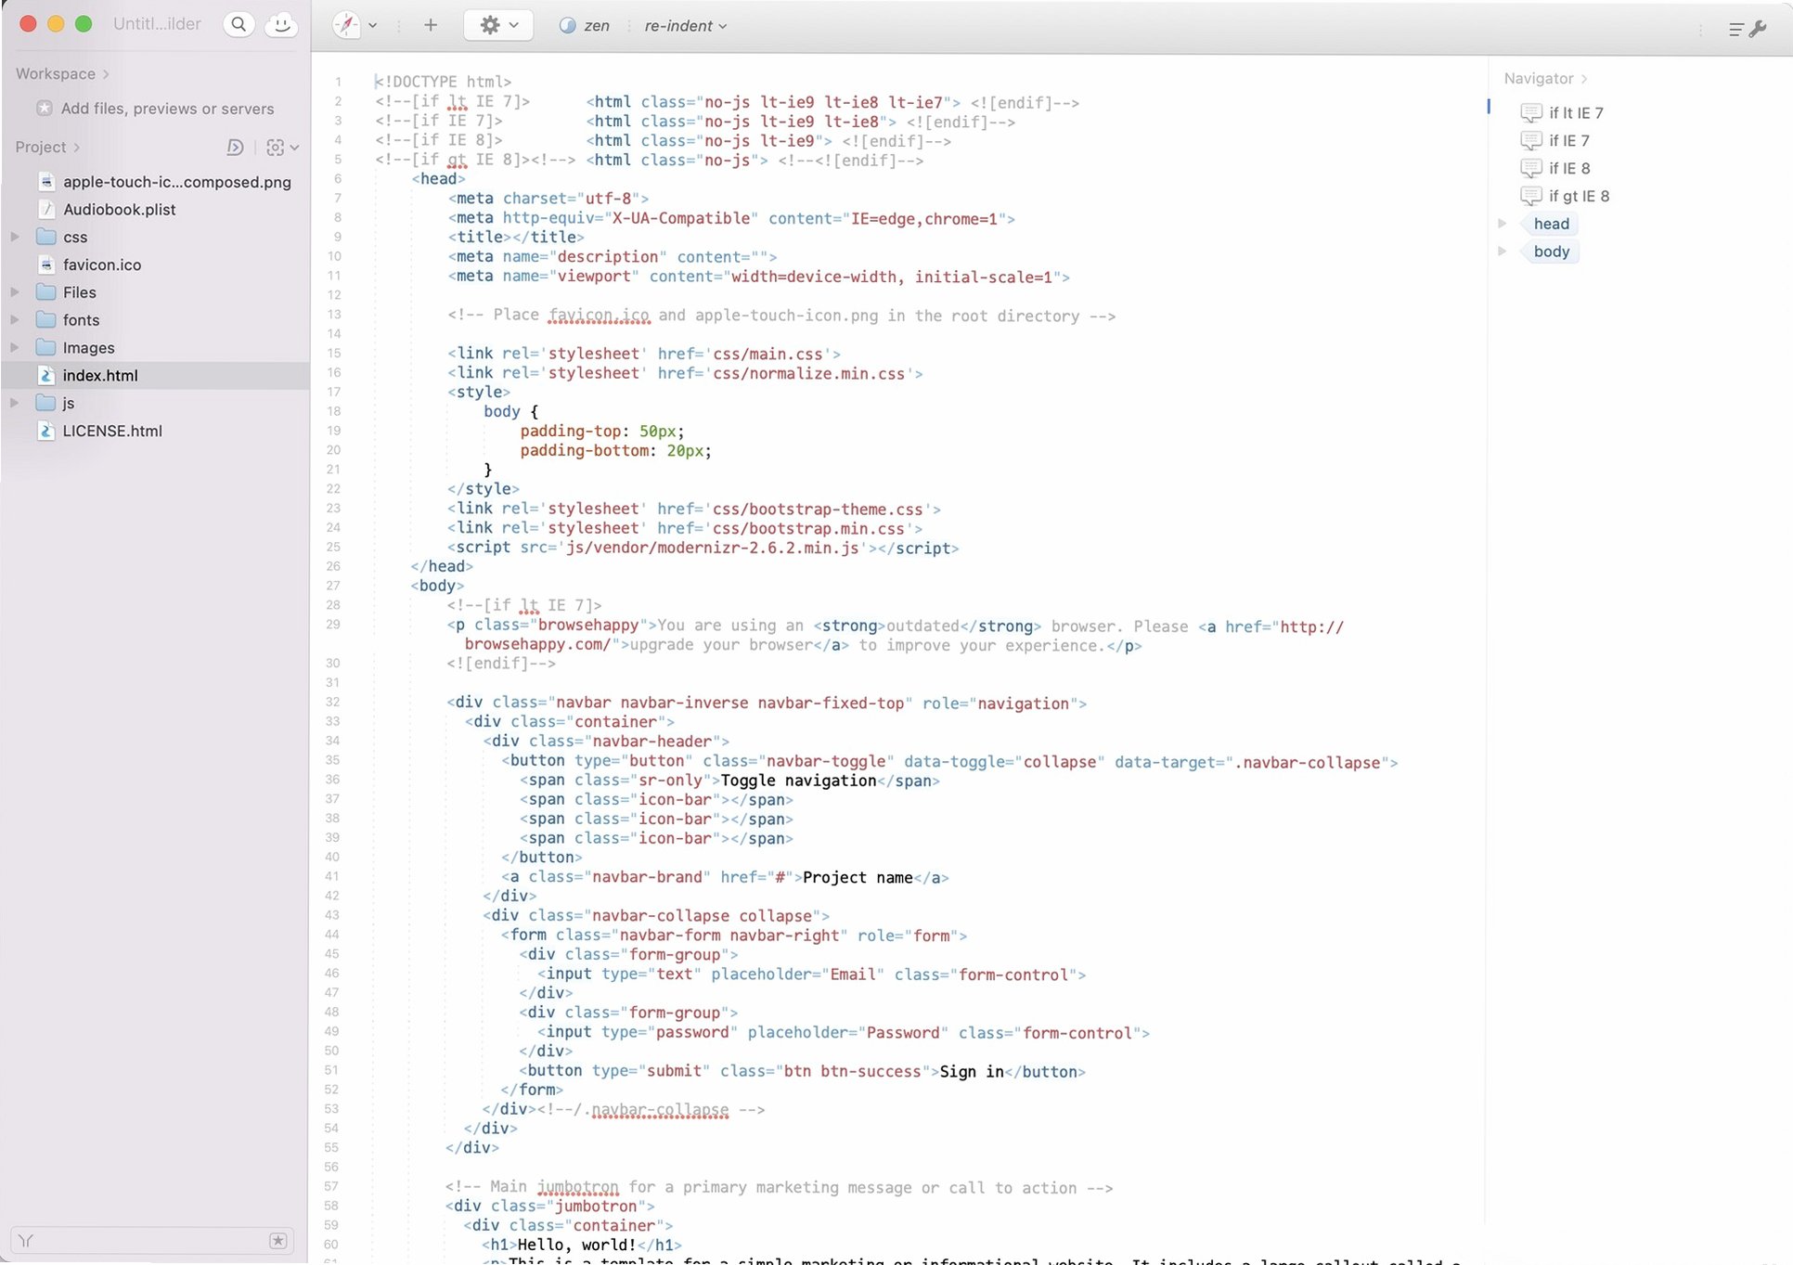Image resolution: width=1793 pixels, height=1265 pixels.
Task: Open the preview browser dropdown arrow
Action: click(x=373, y=26)
